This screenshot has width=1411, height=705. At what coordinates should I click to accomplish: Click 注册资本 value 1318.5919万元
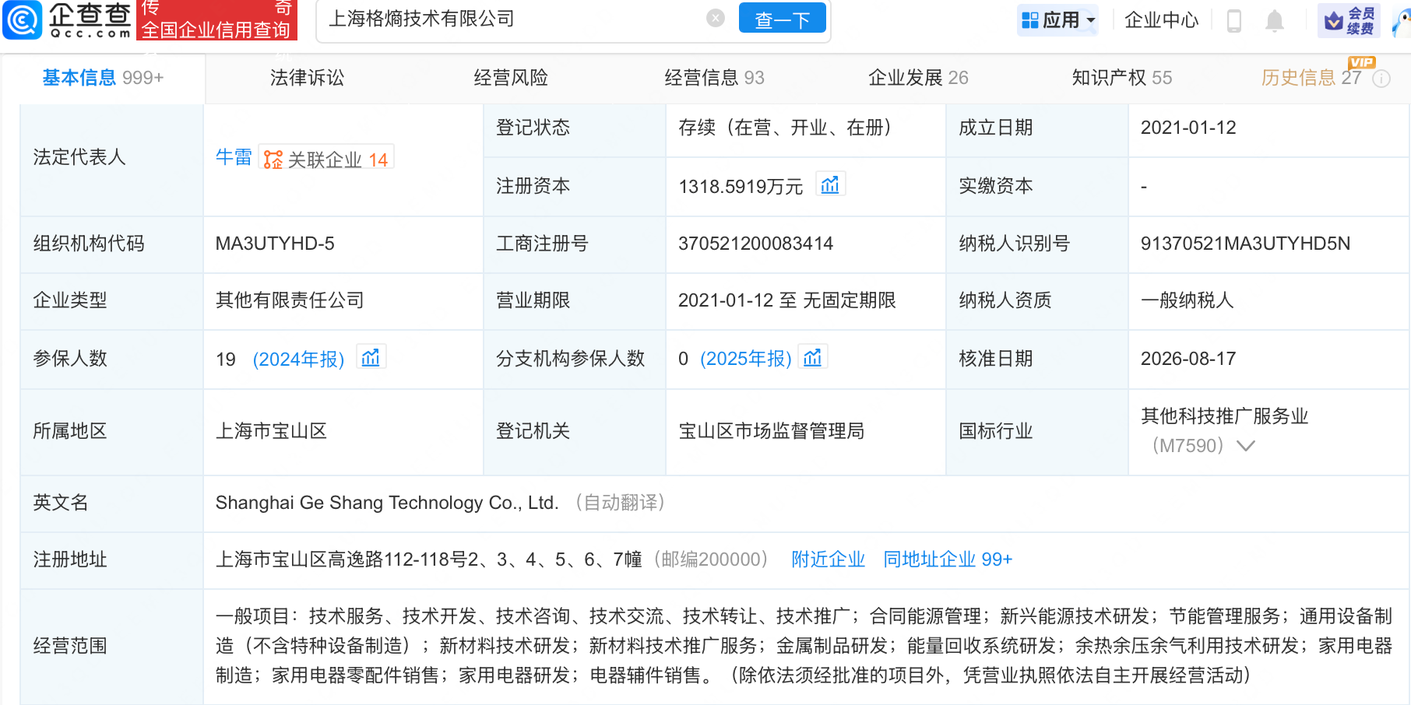point(741,187)
